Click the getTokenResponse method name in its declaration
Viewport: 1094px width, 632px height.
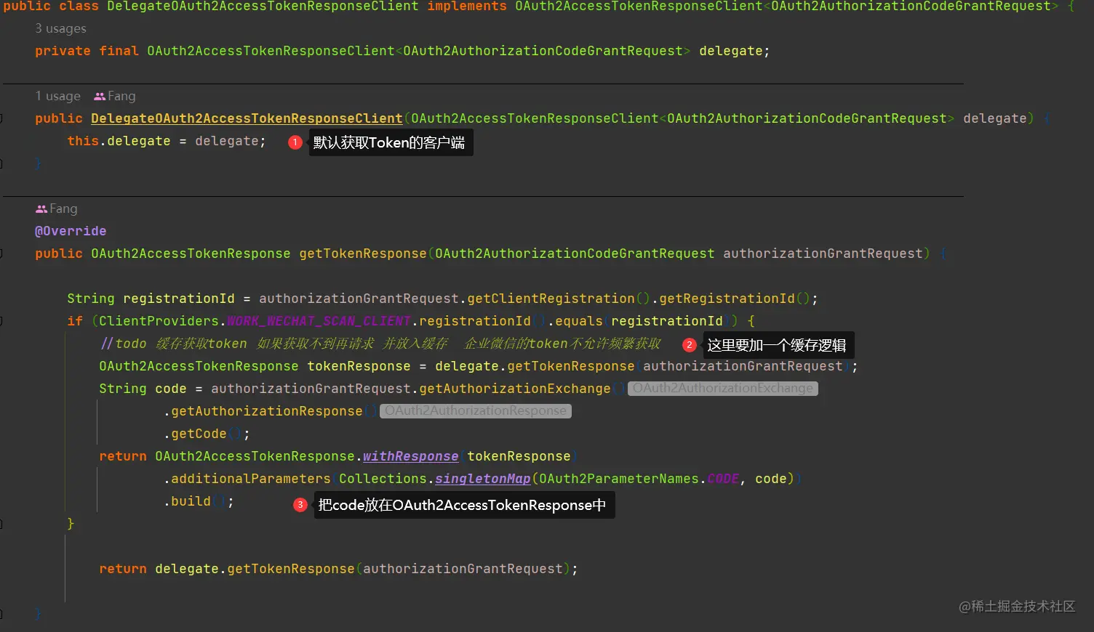coord(363,254)
